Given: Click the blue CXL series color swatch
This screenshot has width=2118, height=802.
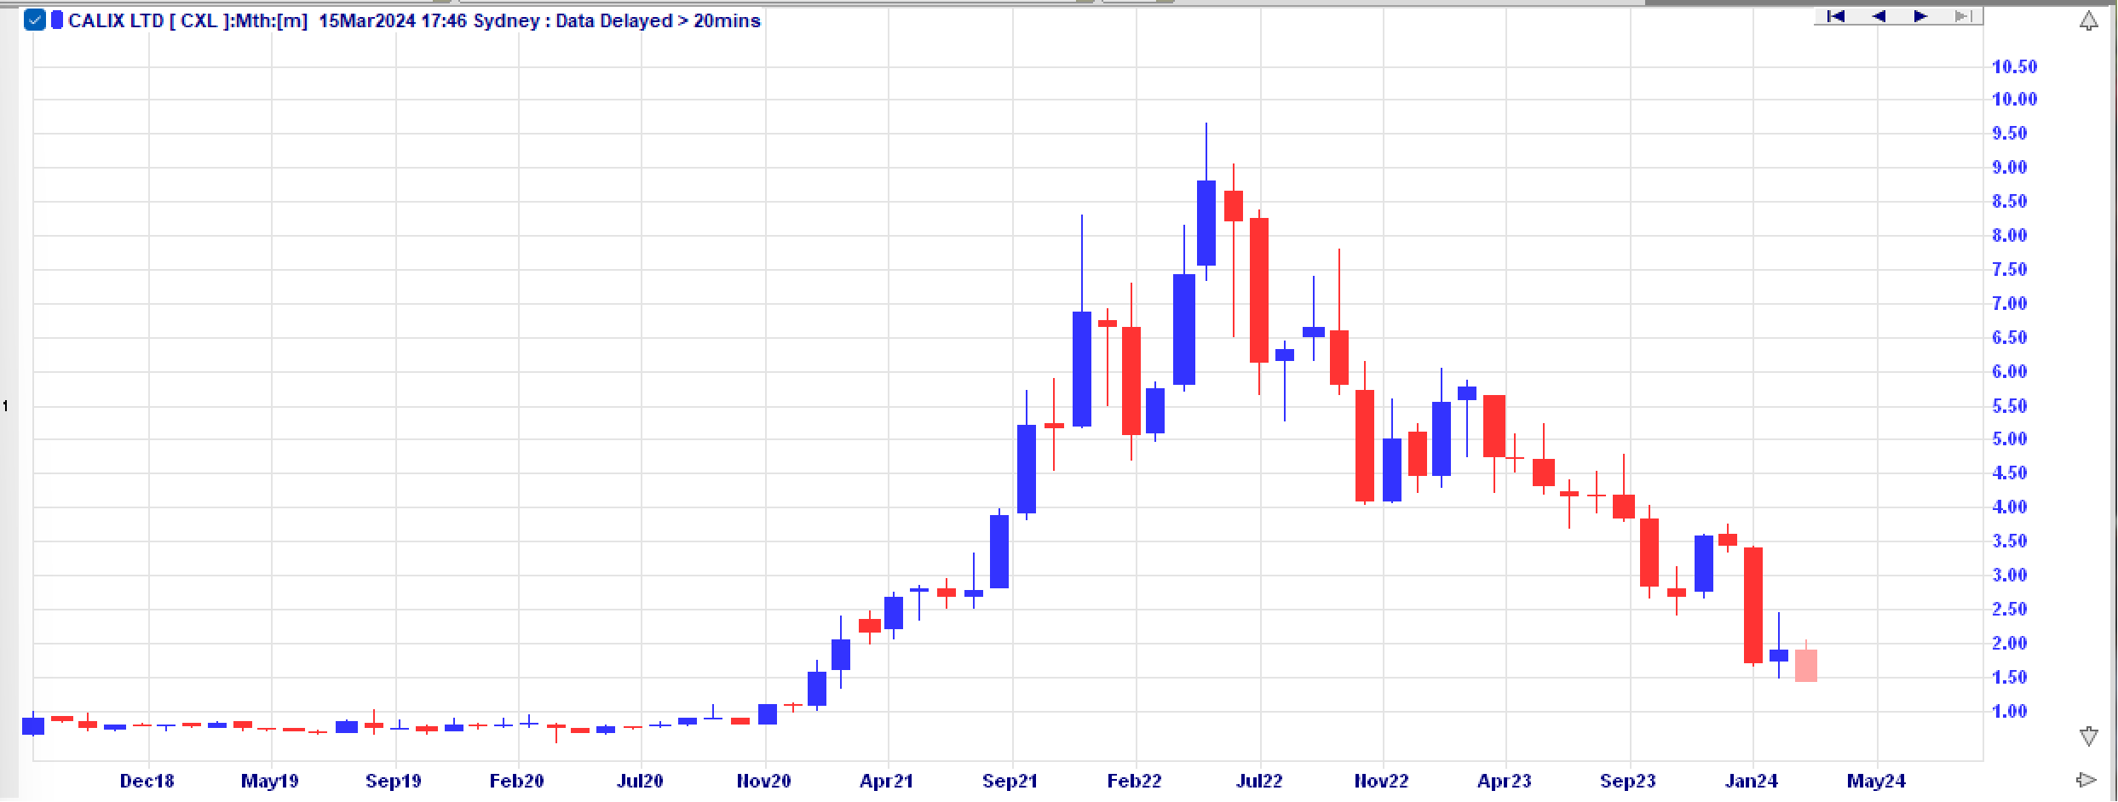Looking at the screenshot, I should click(57, 20).
